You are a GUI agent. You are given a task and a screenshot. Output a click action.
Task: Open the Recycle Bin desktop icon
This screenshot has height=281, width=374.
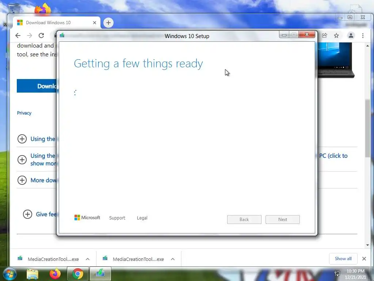pos(14,9)
